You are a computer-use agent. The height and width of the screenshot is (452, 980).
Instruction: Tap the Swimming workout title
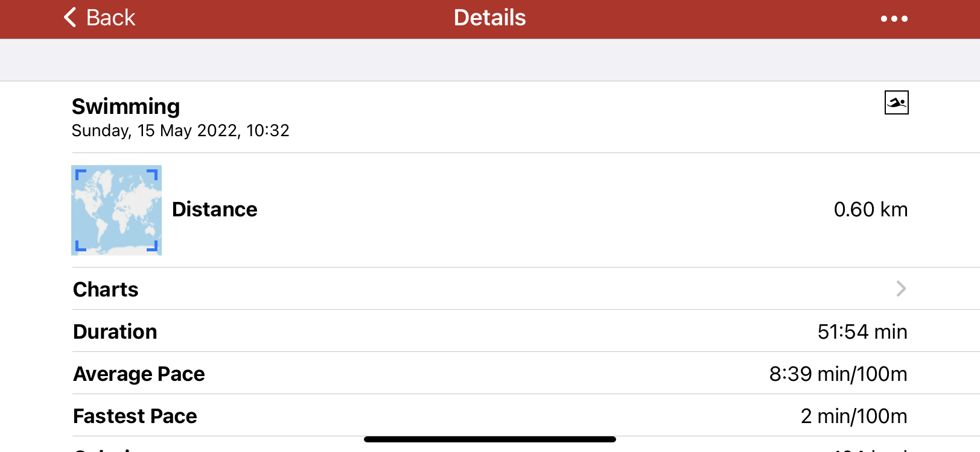tap(126, 107)
